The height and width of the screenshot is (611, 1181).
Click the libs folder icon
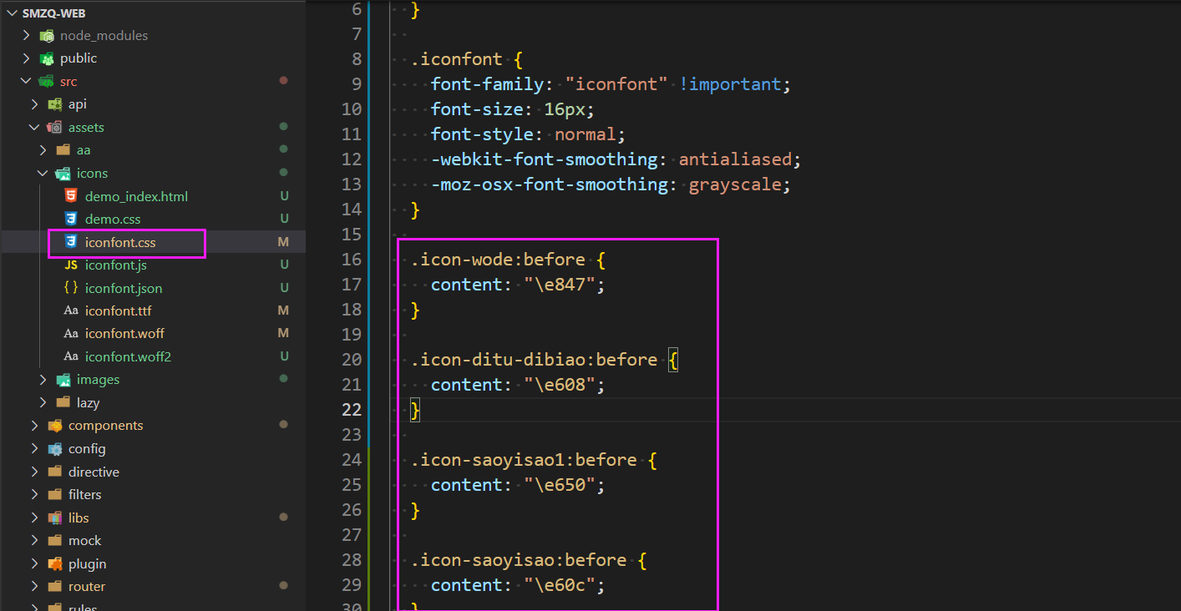(55, 518)
